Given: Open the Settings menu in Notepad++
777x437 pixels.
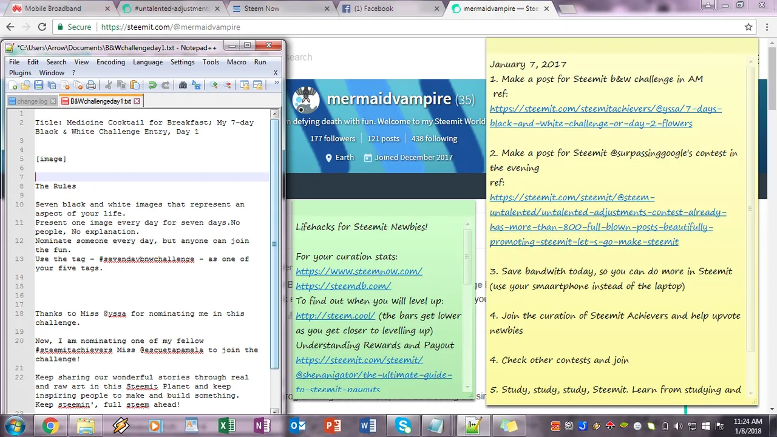Looking at the screenshot, I should (x=182, y=62).
